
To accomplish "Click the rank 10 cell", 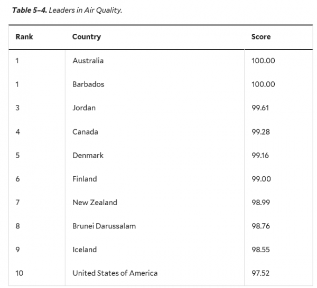I will [x=20, y=273].
